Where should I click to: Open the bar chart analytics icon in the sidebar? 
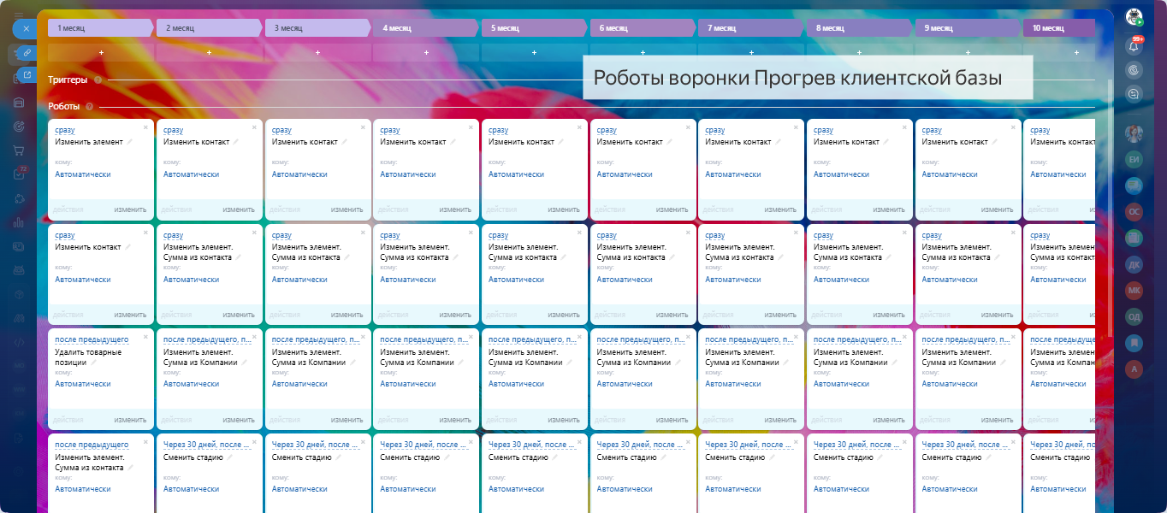coord(19,222)
